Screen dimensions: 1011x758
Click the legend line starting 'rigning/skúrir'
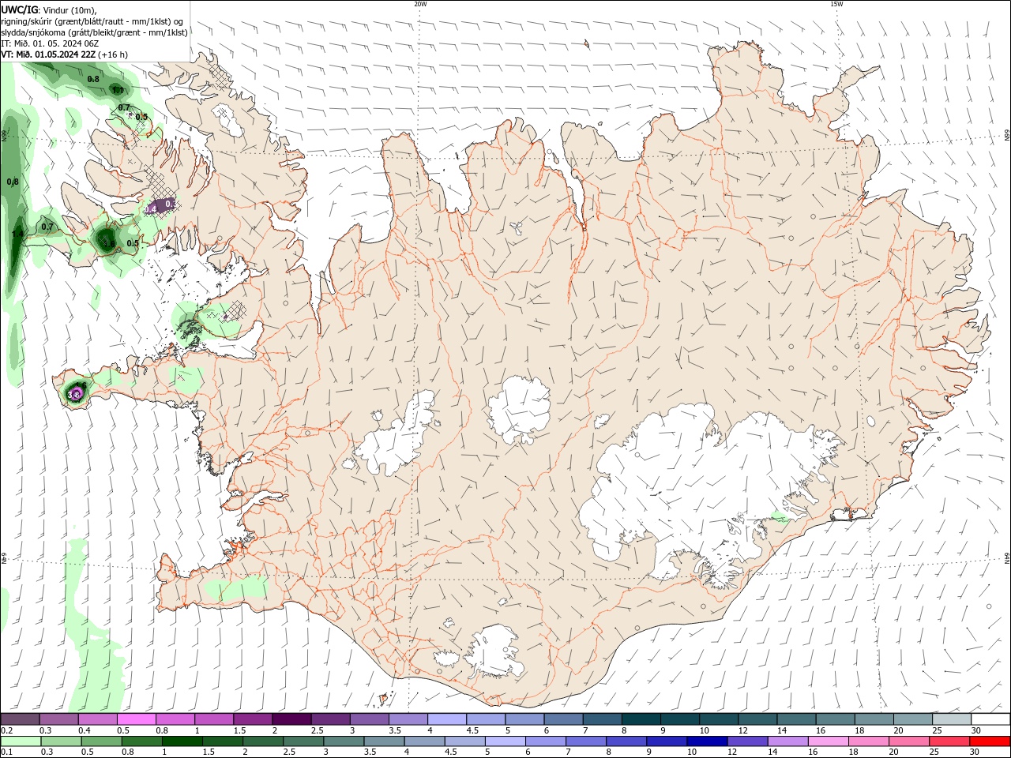point(92,21)
